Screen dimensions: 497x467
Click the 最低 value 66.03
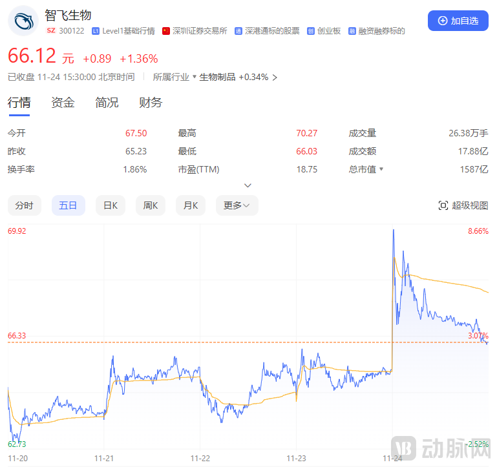click(x=306, y=151)
